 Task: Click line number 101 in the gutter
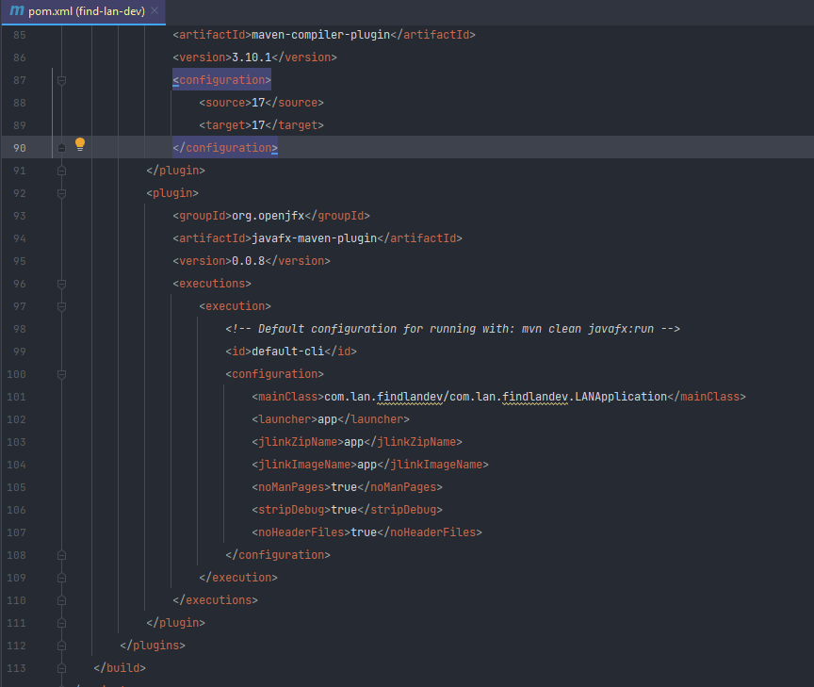click(x=15, y=397)
